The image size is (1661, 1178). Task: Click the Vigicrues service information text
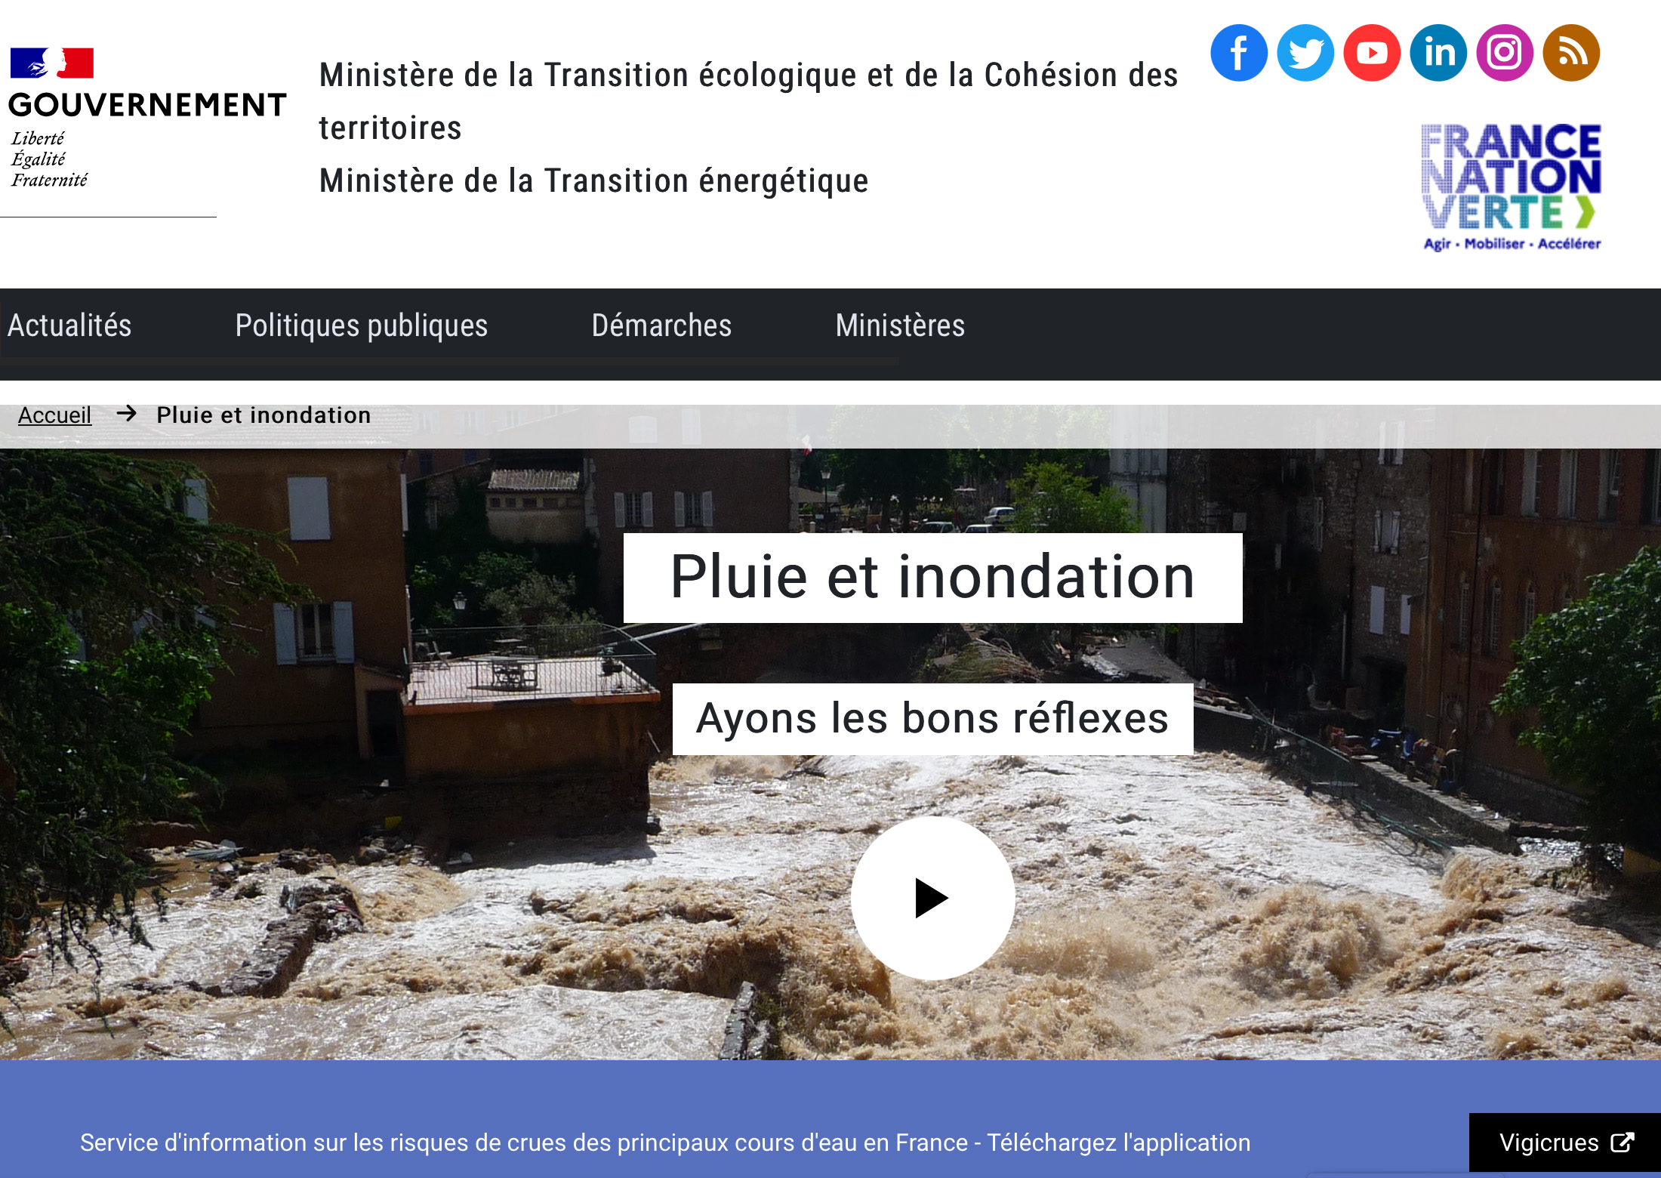tap(665, 1143)
